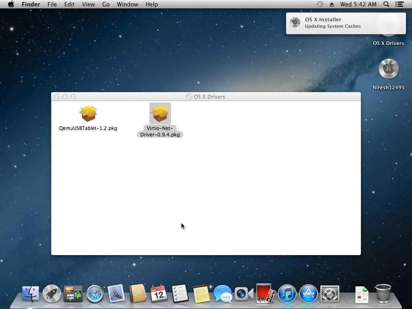Select the Niresh12495 desktop disk icon

click(x=389, y=69)
